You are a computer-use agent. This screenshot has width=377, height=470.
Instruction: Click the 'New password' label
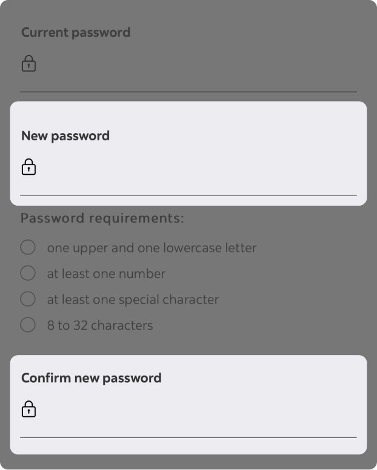(65, 135)
